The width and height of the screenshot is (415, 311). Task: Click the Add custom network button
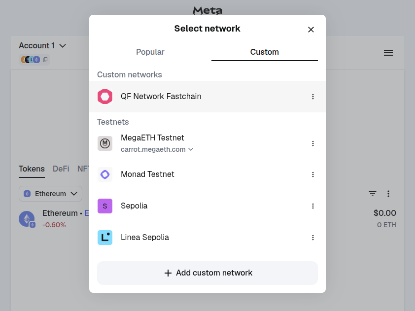[x=207, y=273]
